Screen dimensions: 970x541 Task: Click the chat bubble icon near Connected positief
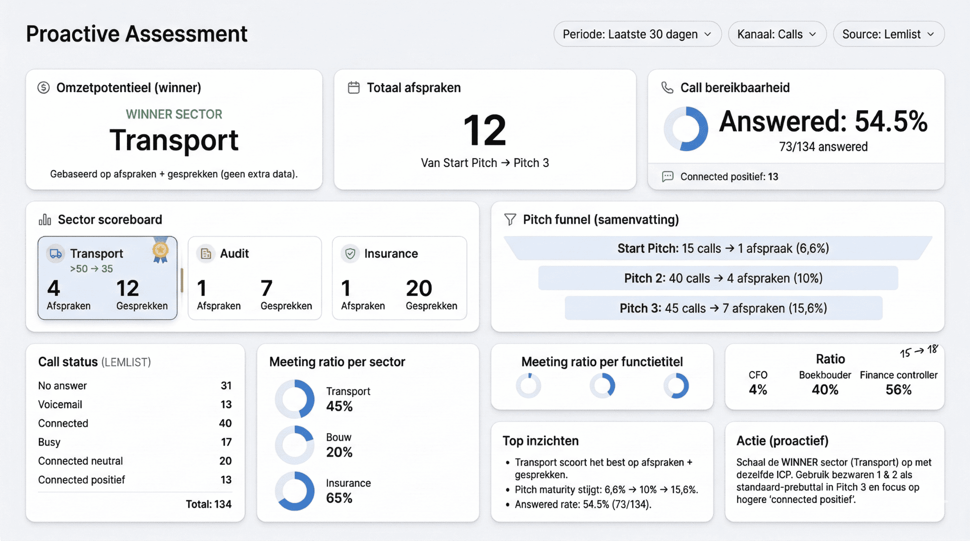[x=667, y=177]
